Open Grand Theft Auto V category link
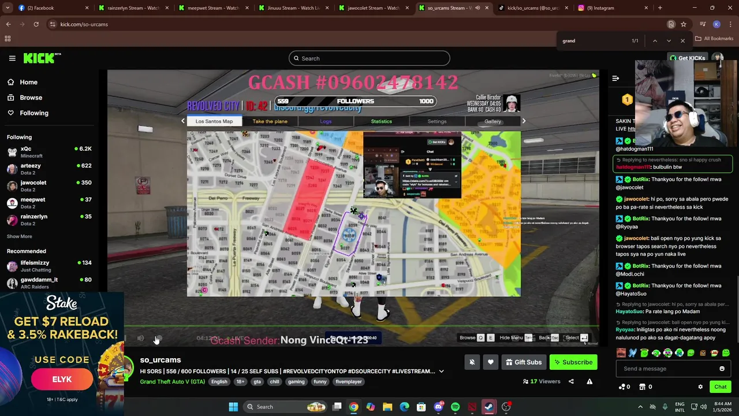The width and height of the screenshot is (739, 416). click(x=172, y=381)
